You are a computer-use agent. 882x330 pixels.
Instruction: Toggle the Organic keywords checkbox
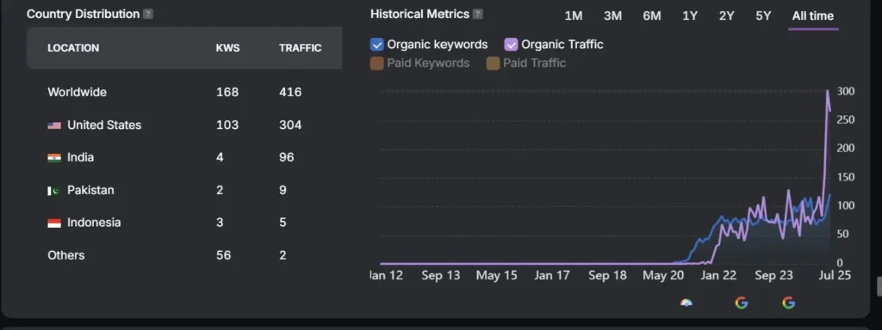[377, 45]
